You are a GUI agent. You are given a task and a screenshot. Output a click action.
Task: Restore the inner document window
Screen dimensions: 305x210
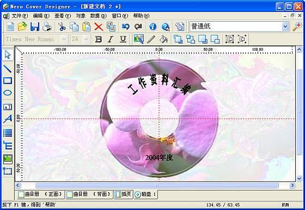[x=292, y=16]
